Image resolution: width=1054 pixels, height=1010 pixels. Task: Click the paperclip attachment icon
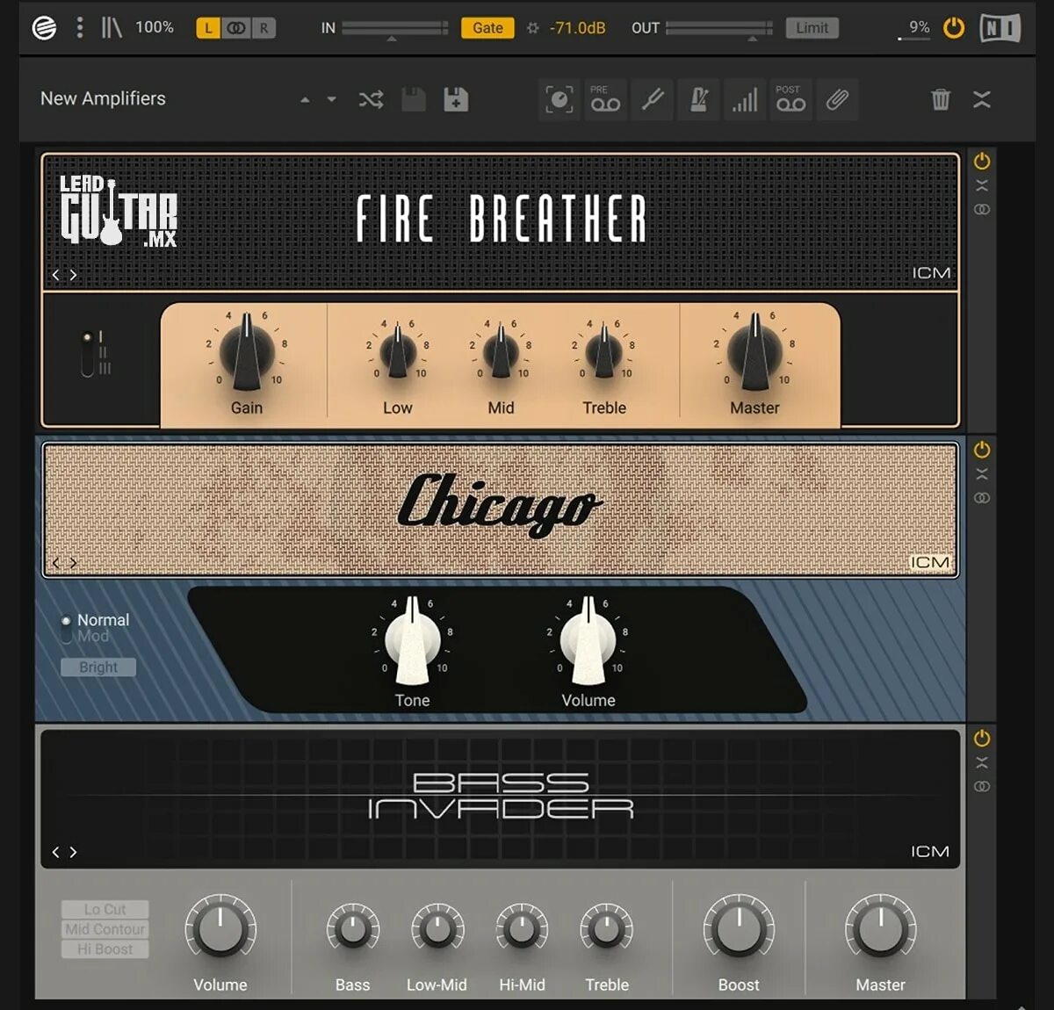tap(837, 99)
